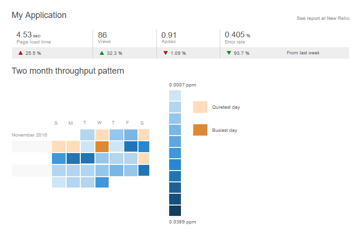
Task: Click green down arrow beside 93.7 %
Action: (x=229, y=53)
